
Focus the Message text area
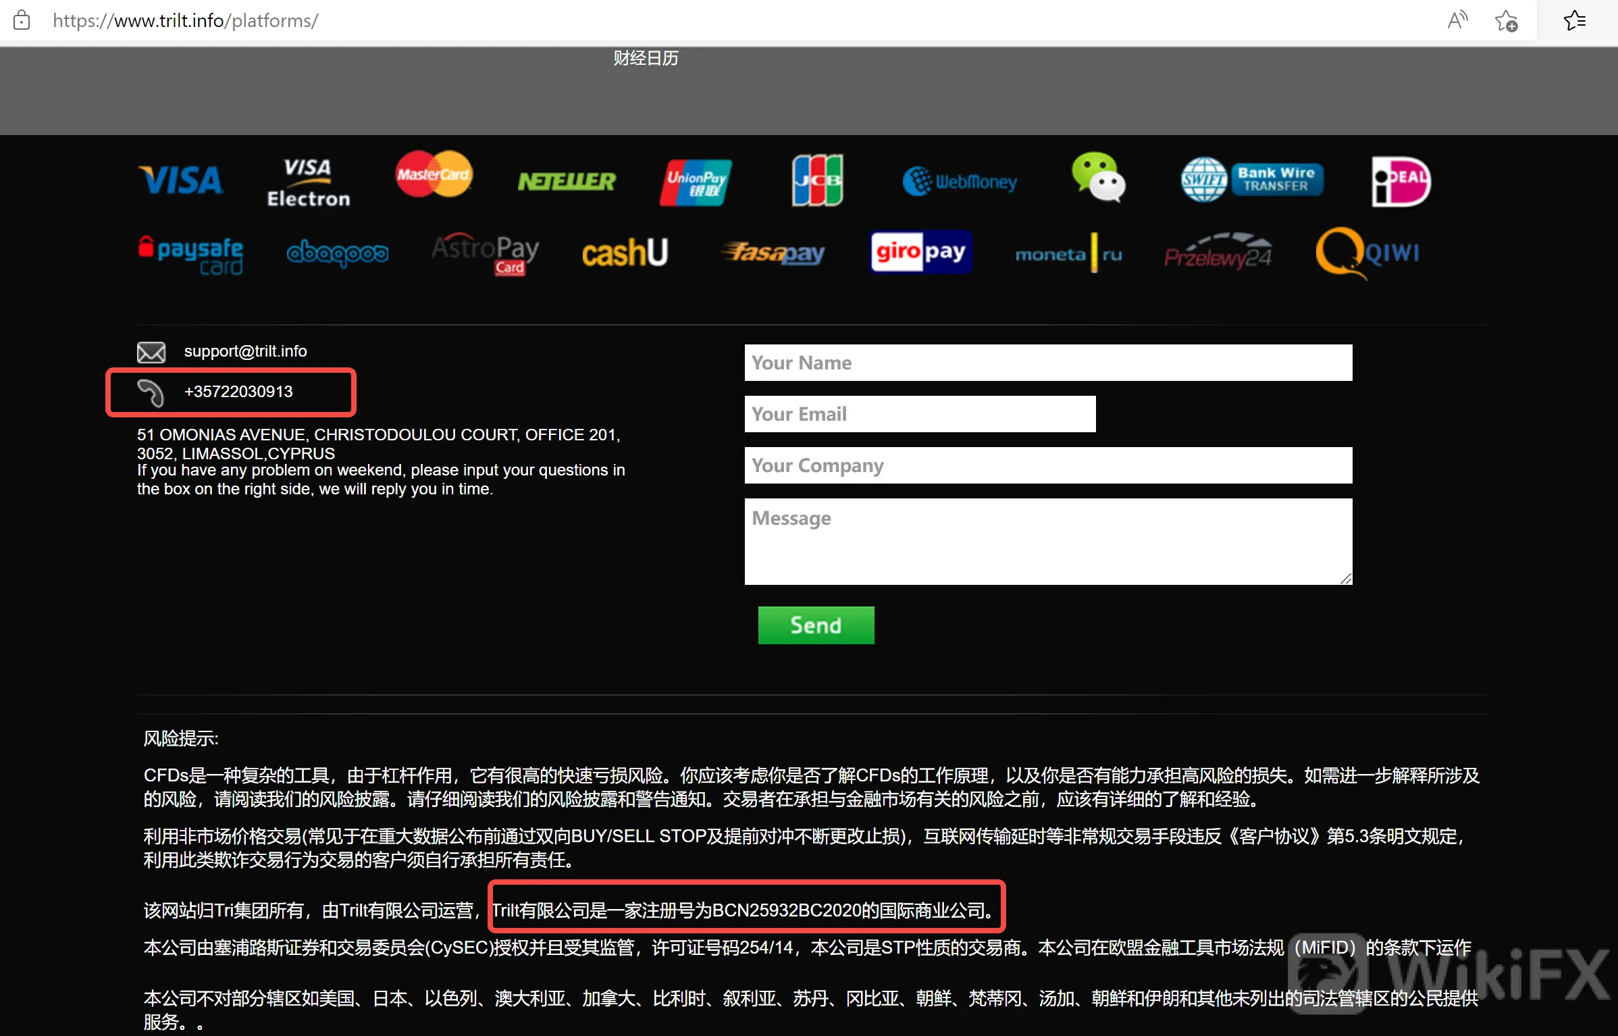pos(1048,542)
